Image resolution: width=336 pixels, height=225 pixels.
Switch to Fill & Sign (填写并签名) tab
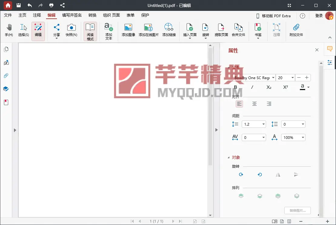pyautogui.click(x=72, y=15)
